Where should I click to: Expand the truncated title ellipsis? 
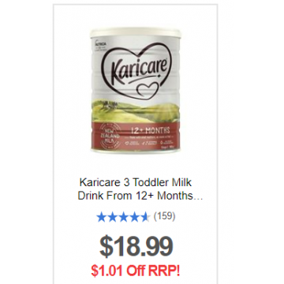click(x=198, y=199)
